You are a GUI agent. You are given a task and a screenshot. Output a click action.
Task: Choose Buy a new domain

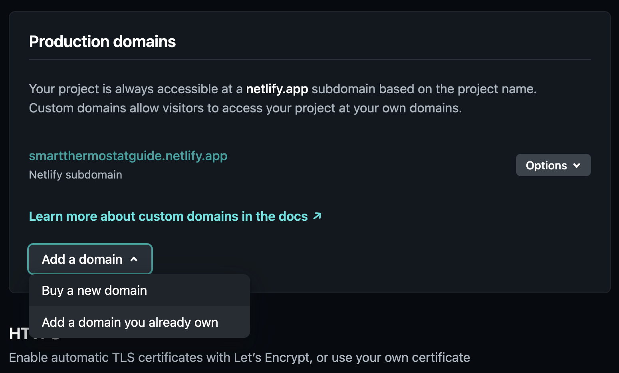click(94, 291)
